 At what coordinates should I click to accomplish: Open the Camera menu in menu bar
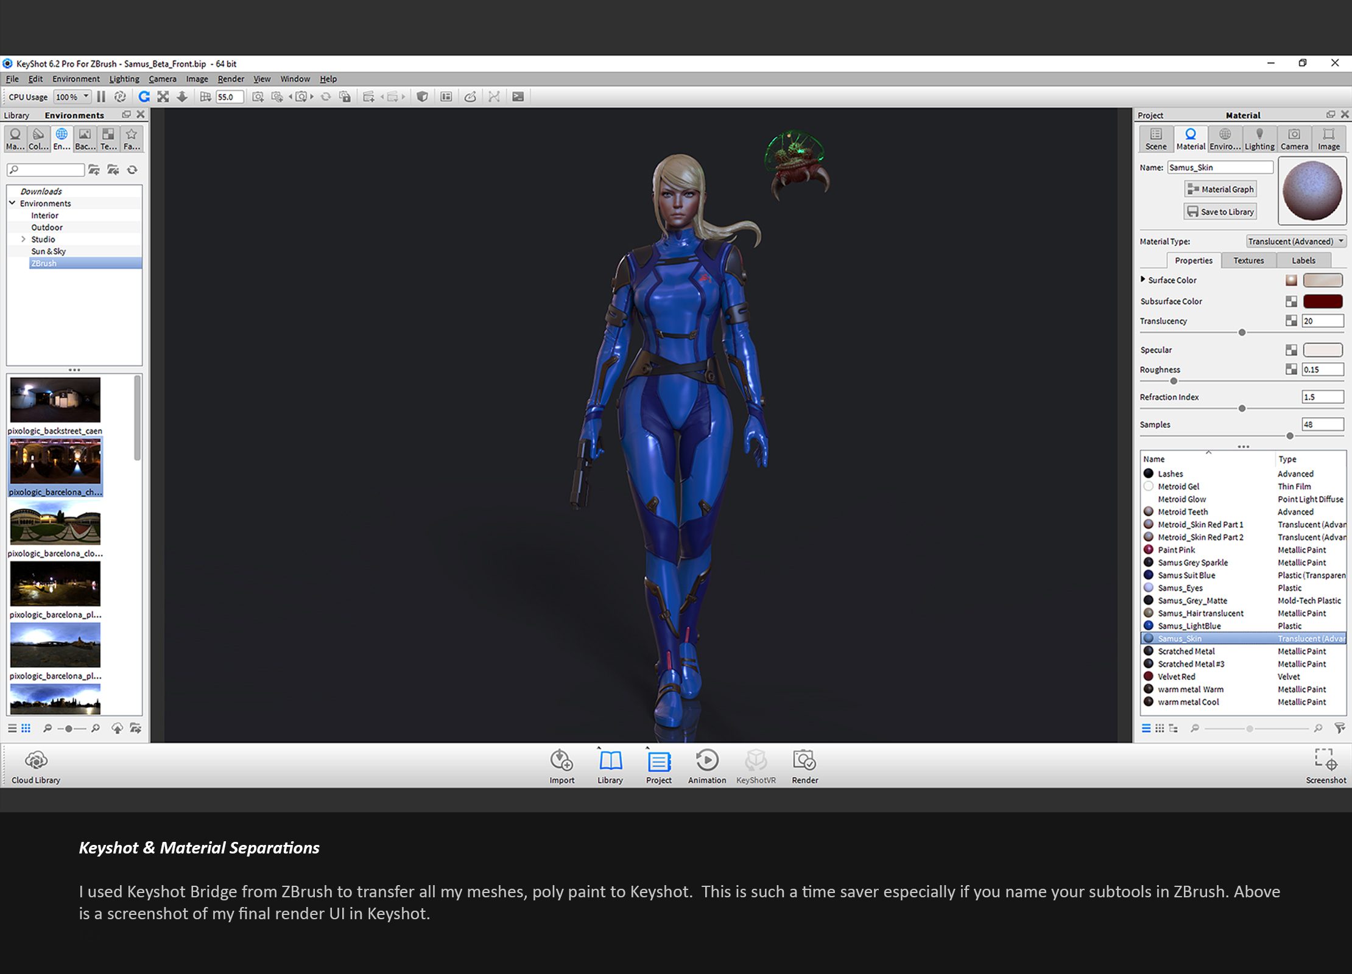click(x=163, y=79)
